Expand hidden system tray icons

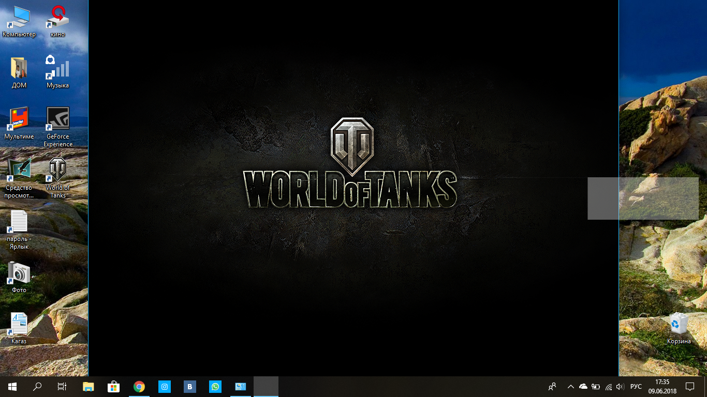pos(571,387)
